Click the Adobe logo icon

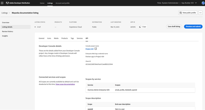7,3
